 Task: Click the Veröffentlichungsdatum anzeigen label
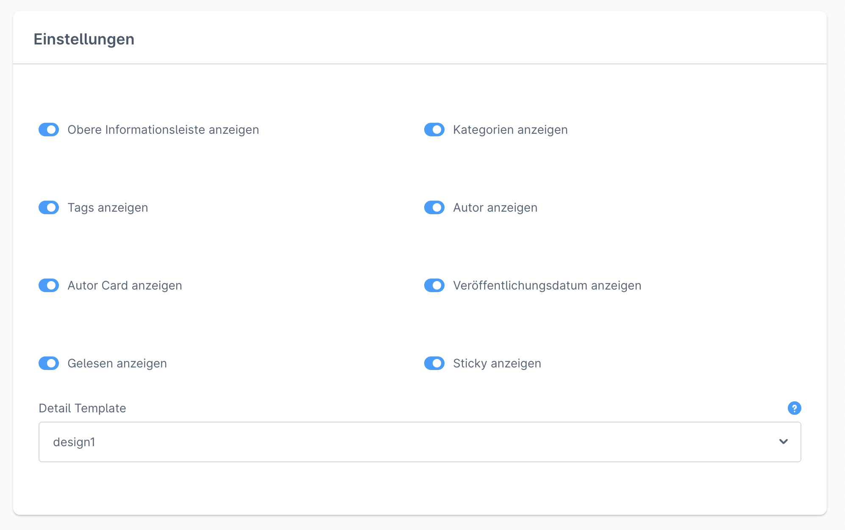547,285
